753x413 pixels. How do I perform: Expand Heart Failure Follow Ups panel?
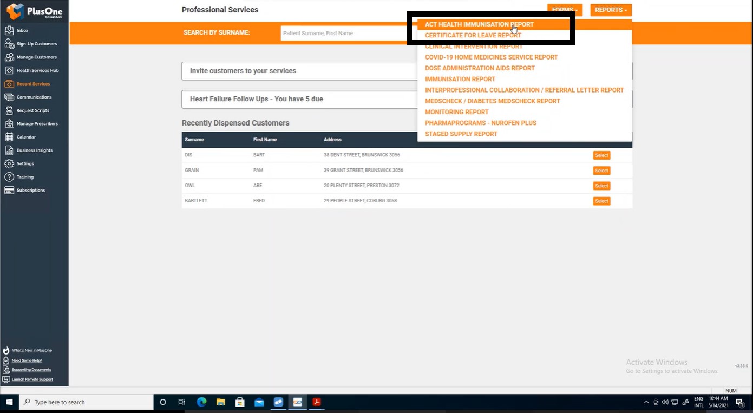(x=407, y=99)
